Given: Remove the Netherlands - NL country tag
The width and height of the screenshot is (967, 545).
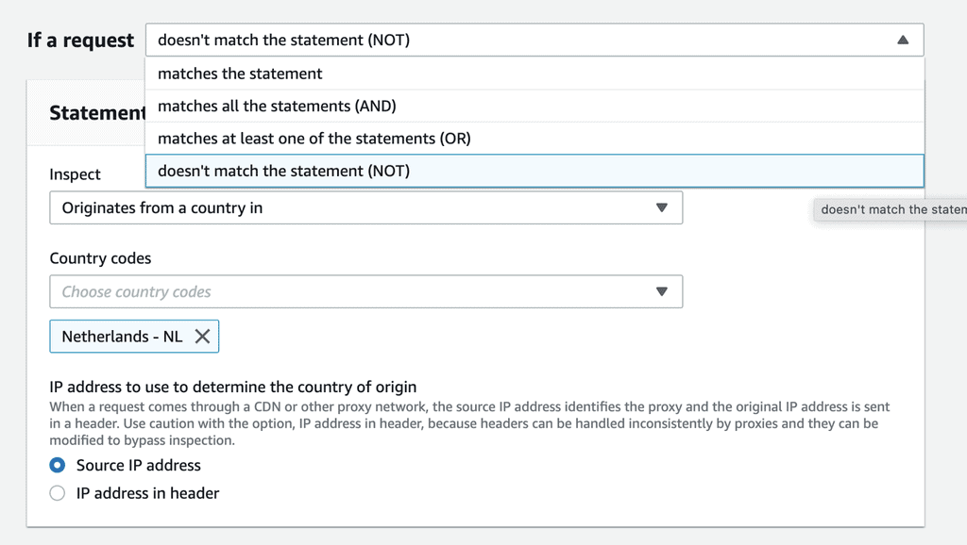Looking at the screenshot, I should coord(202,337).
